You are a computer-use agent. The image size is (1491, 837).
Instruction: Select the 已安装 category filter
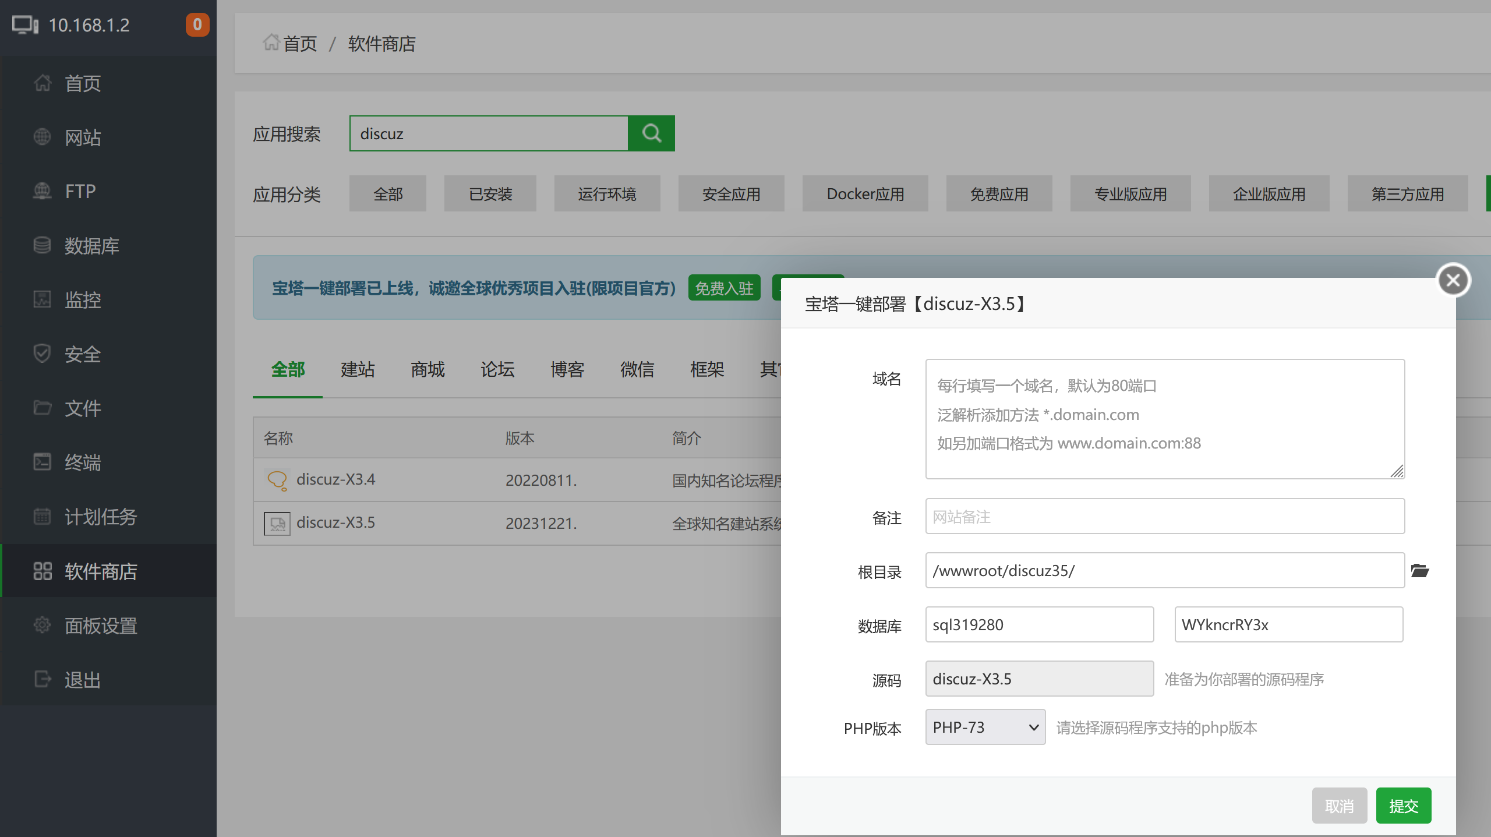point(490,194)
